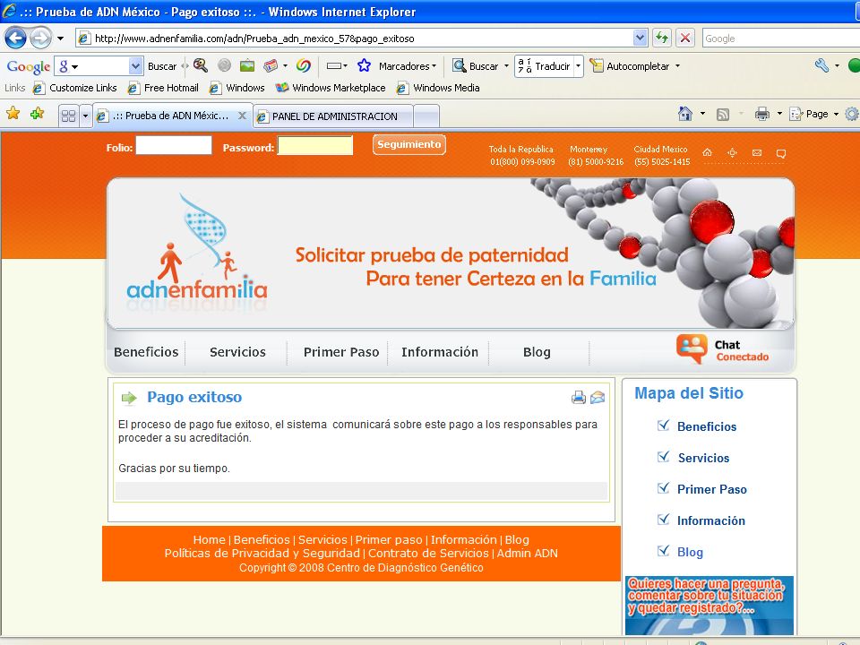Click the Buscar find-on-page button
860x645 pixels.
click(x=476, y=66)
